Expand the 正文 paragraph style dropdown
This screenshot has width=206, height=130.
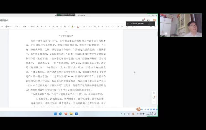(x=17, y=26)
